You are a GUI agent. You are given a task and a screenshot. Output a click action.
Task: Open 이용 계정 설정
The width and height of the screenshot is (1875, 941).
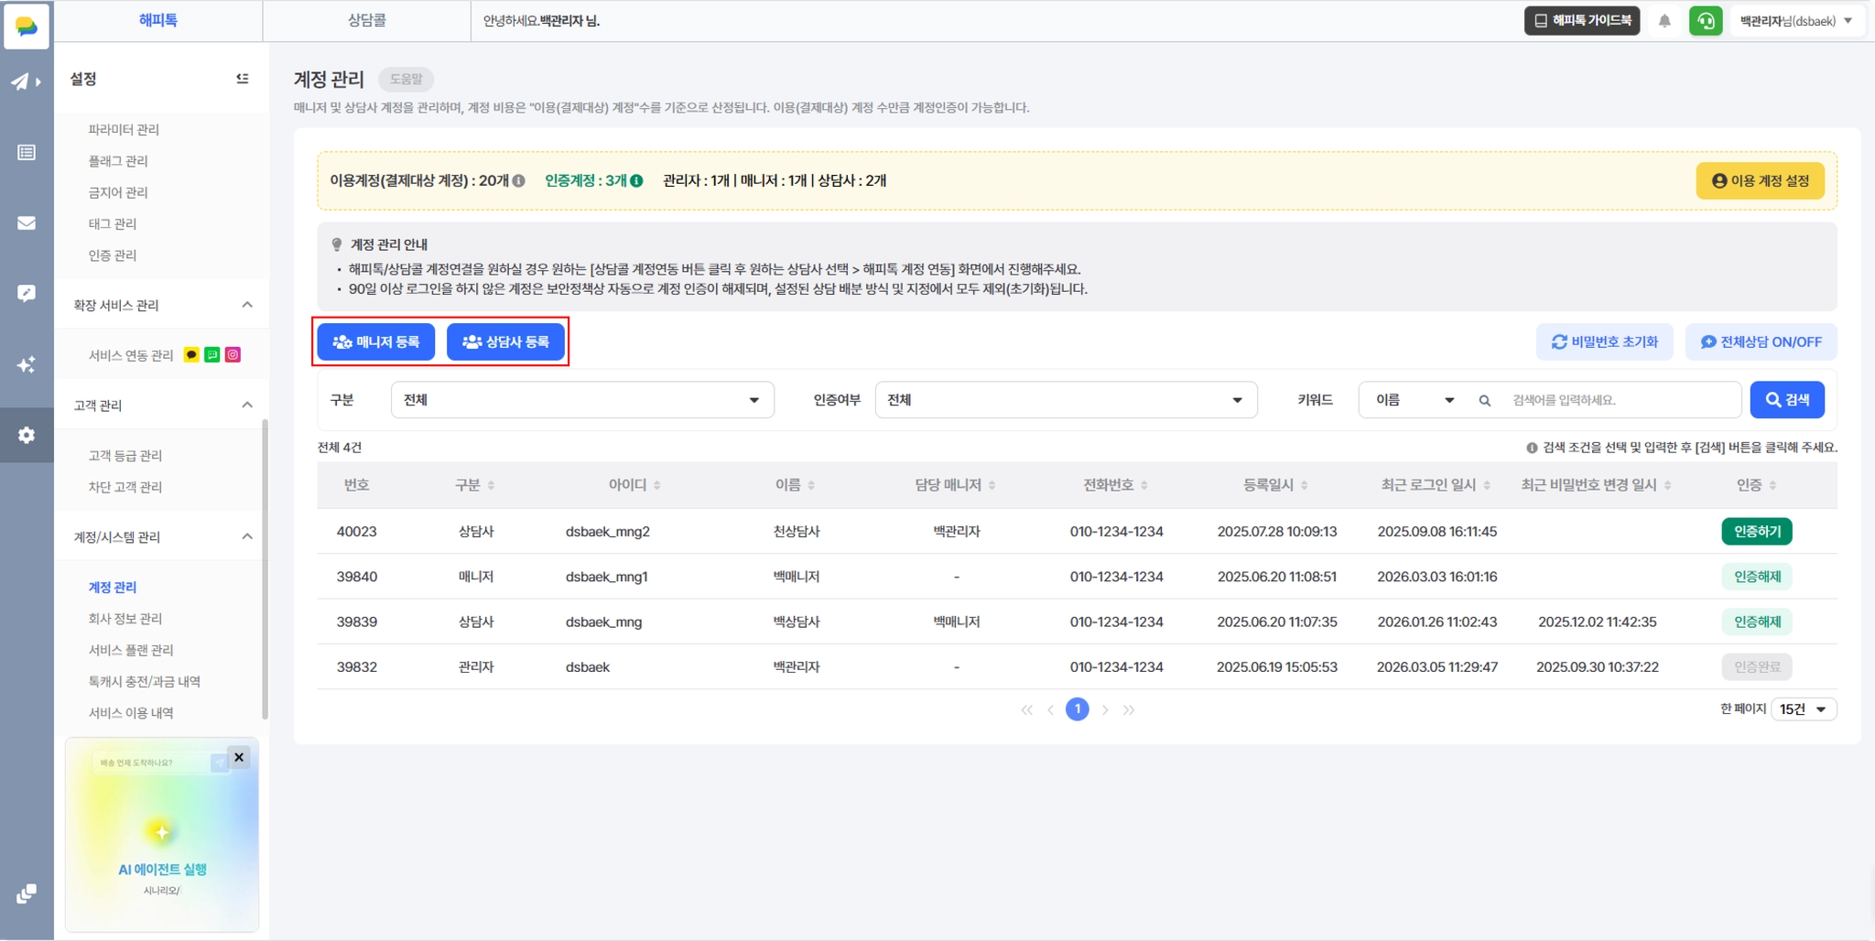[x=1761, y=181]
